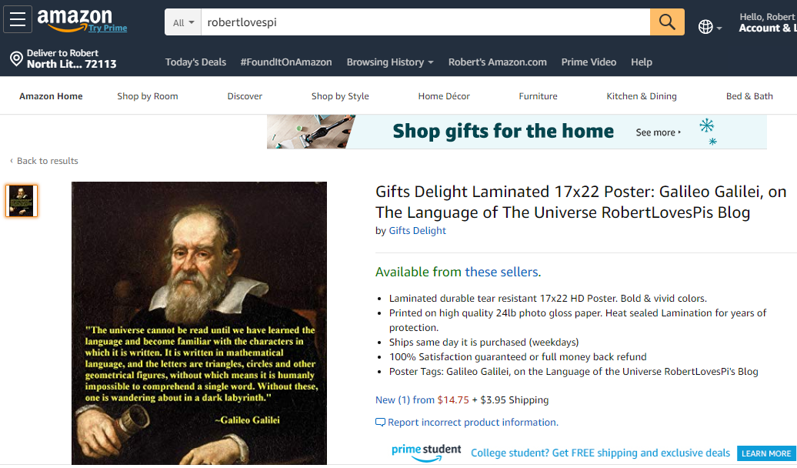
Task: Open Today's Deals page
Action: [x=195, y=62]
